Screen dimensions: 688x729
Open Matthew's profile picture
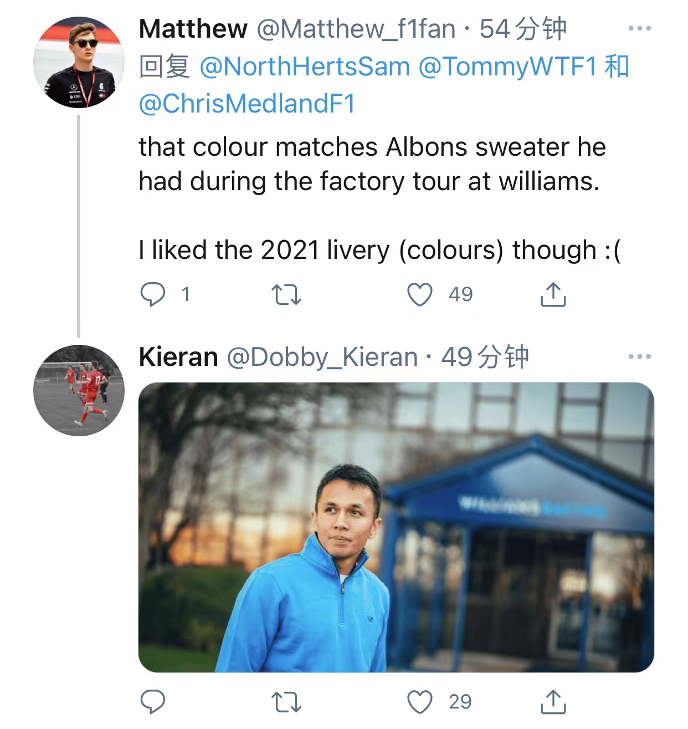coord(79,62)
